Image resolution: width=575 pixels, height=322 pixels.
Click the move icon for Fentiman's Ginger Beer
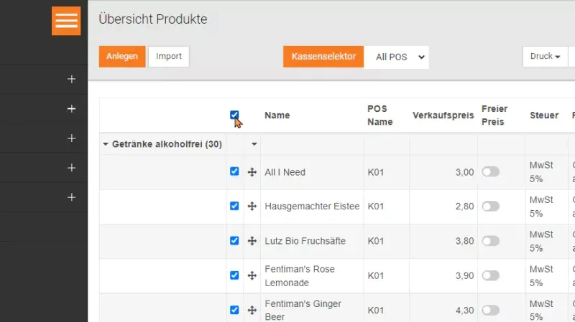tap(252, 310)
